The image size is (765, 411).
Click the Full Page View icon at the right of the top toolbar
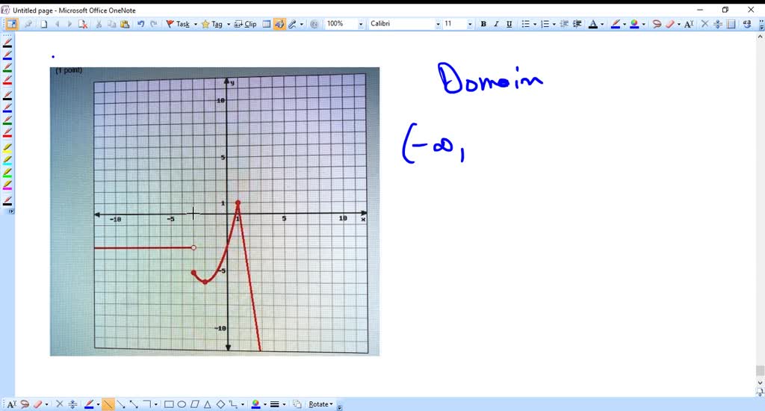point(731,24)
